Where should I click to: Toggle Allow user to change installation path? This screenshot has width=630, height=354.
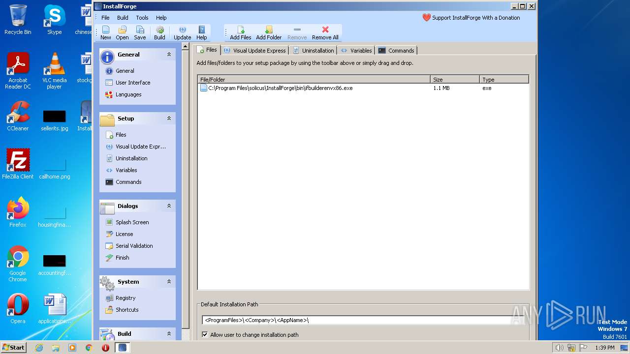point(205,335)
